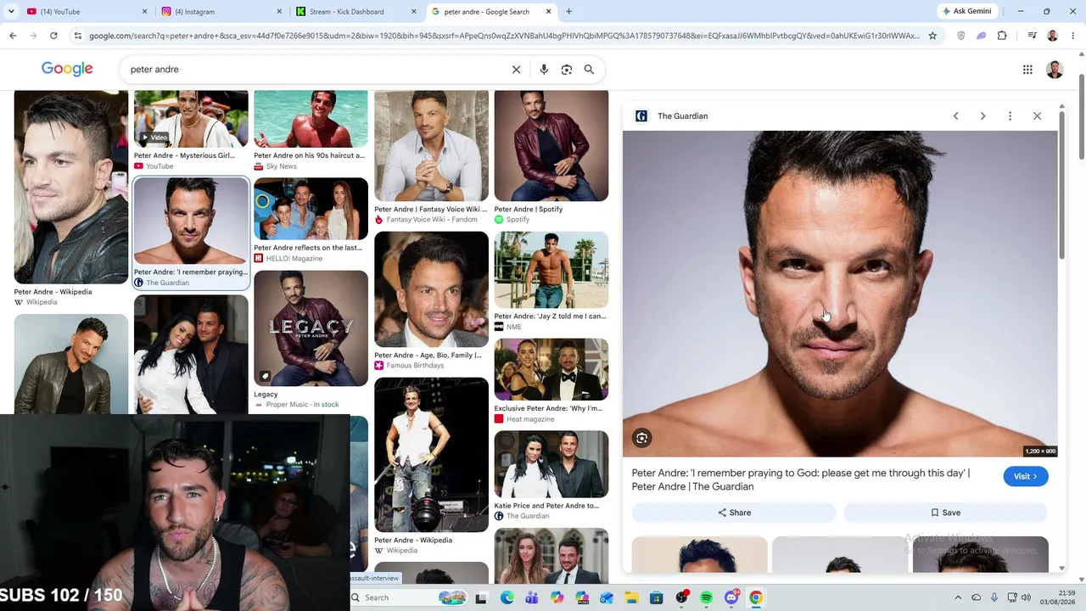Clear the search box text
Image resolution: width=1086 pixels, height=611 pixels.
click(x=516, y=70)
